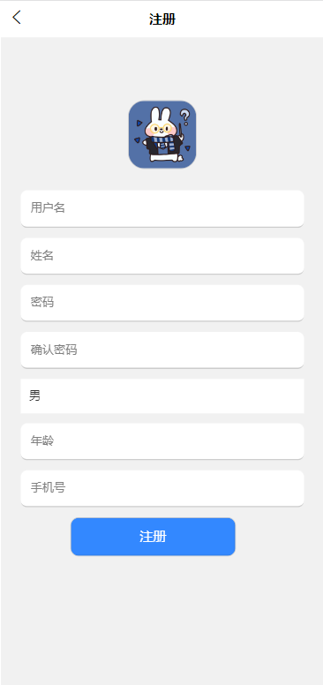Click into the 姓名 name field
Screen dimensions: 323x685
(162, 256)
